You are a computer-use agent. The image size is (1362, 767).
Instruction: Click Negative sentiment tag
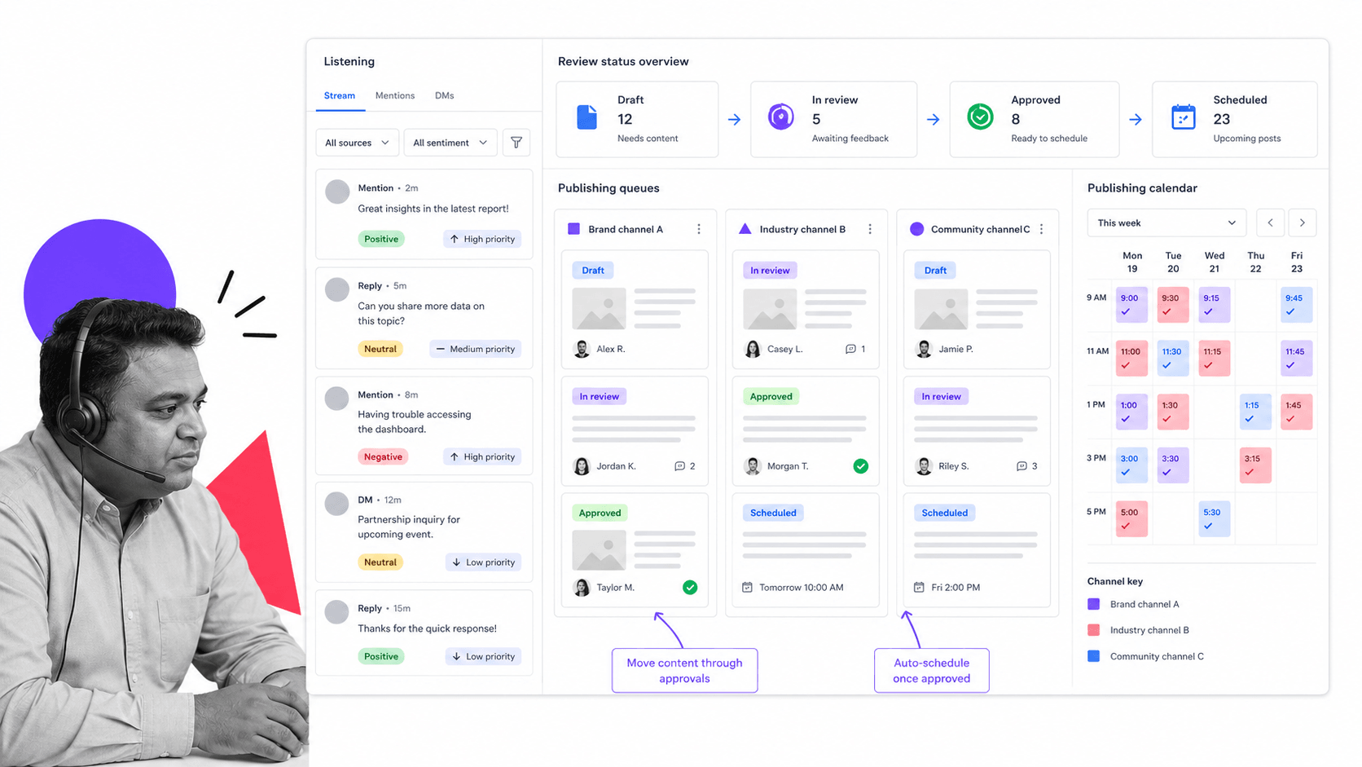click(x=383, y=456)
